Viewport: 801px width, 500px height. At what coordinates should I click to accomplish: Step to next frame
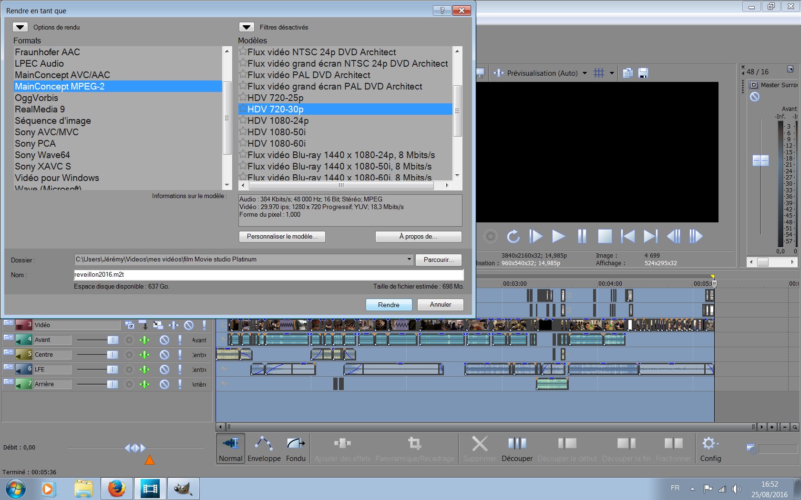click(x=696, y=236)
